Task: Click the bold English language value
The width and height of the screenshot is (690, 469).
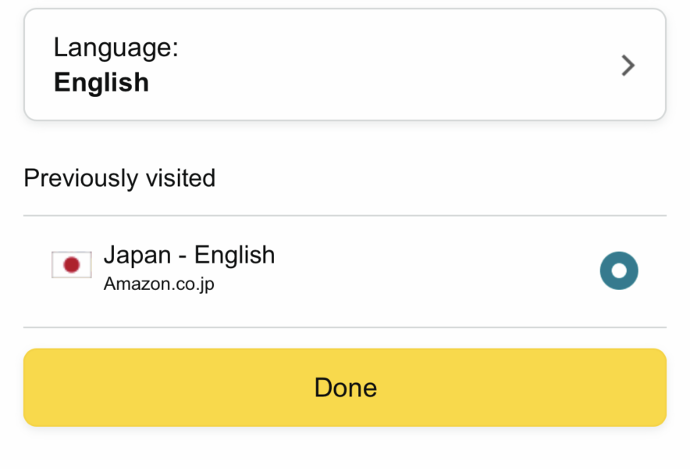Action: point(101,82)
